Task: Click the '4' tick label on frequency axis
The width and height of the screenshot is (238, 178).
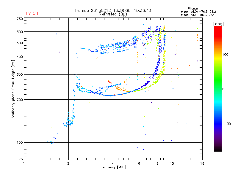Action: [113, 163]
